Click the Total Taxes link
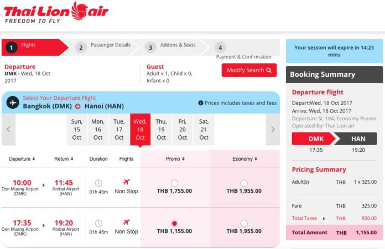The image size is (385, 249). point(304,218)
